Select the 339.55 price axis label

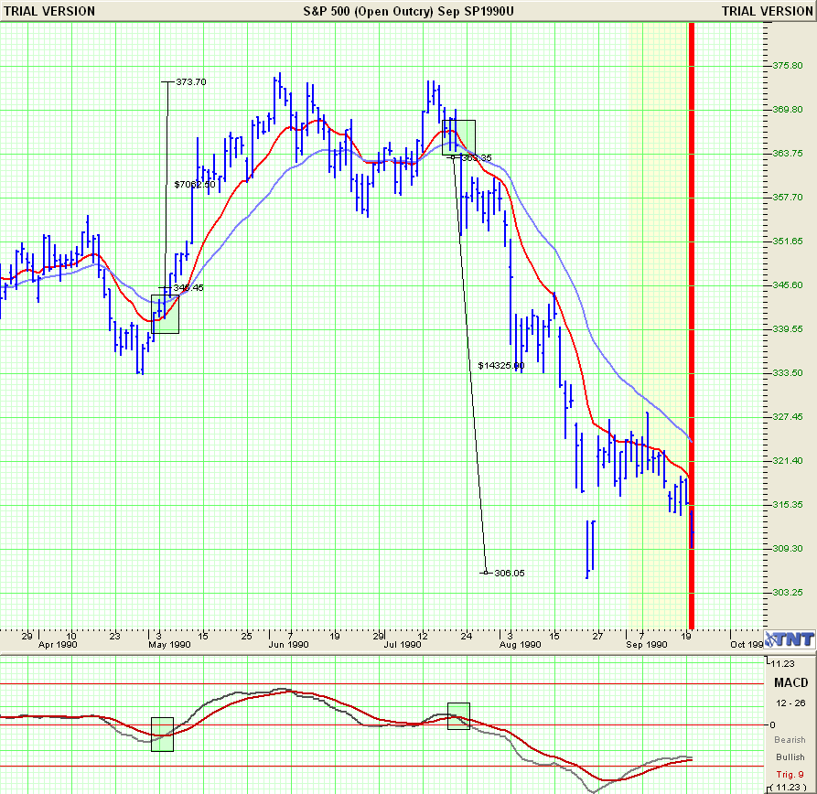[x=788, y=328]
